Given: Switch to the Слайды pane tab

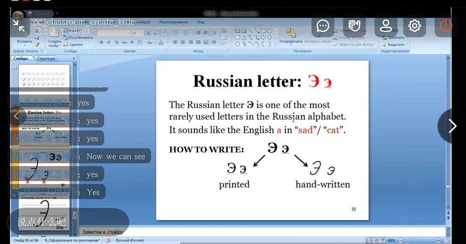Looking at the screenshot, I should 21,58.
